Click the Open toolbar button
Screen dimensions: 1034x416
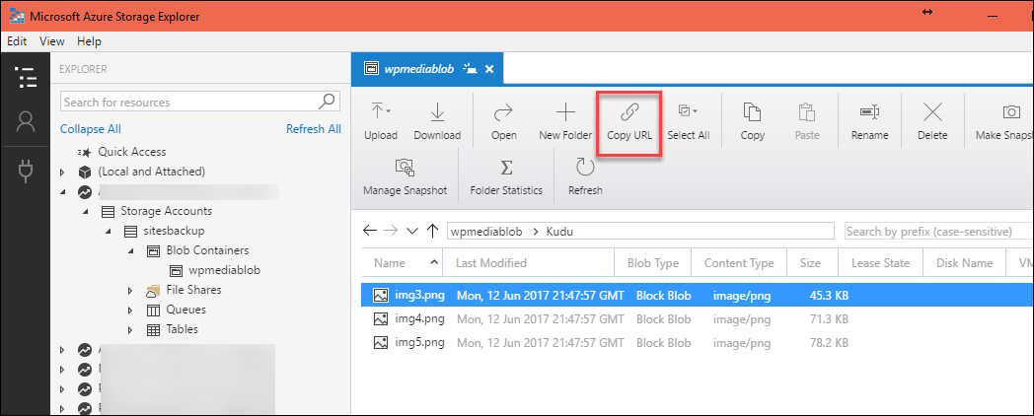pos(504,121)
